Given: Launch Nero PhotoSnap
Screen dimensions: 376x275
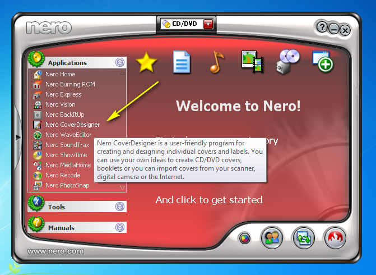Looking at the screenshot, I should click(67, 185).
